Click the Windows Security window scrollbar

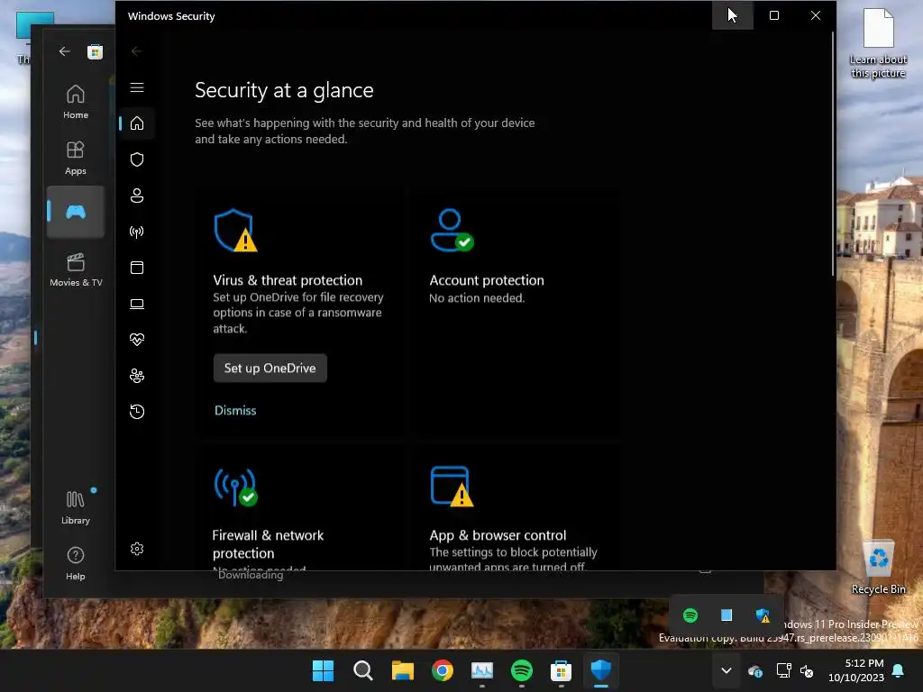coord(832,154)
